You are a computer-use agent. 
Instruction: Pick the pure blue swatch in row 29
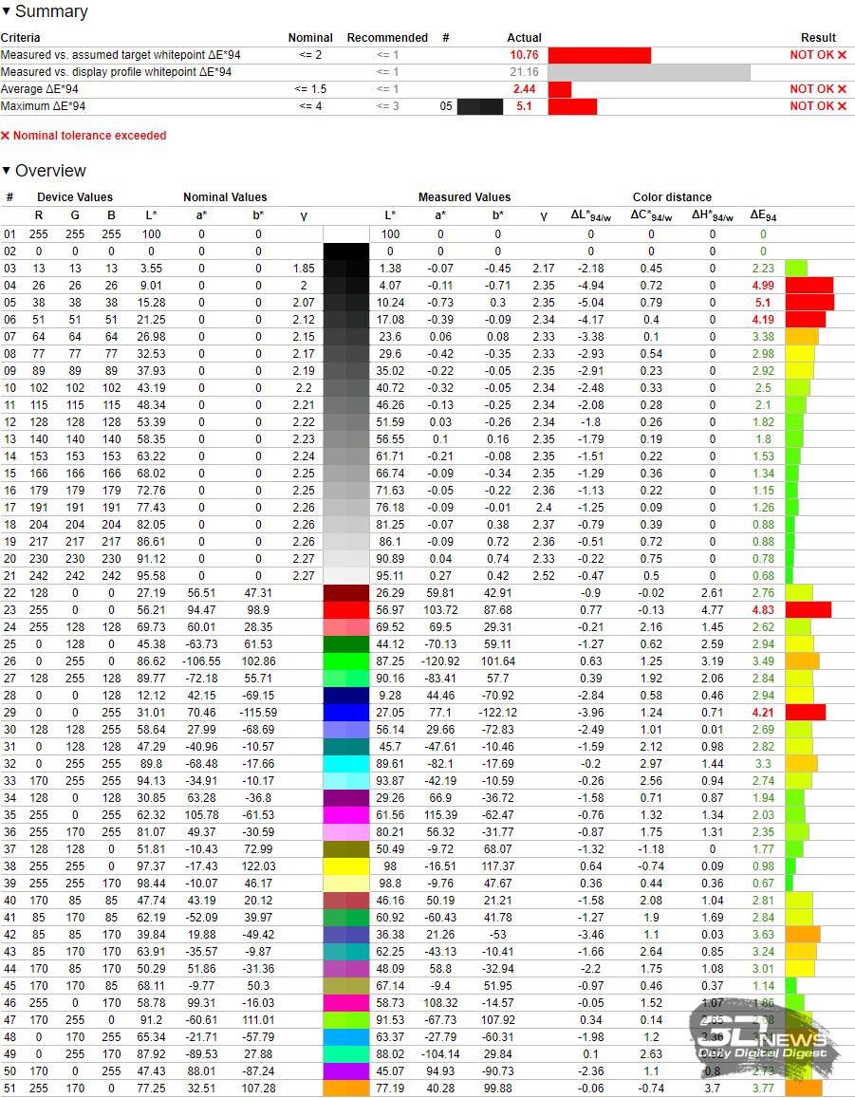tap(345, 712)
